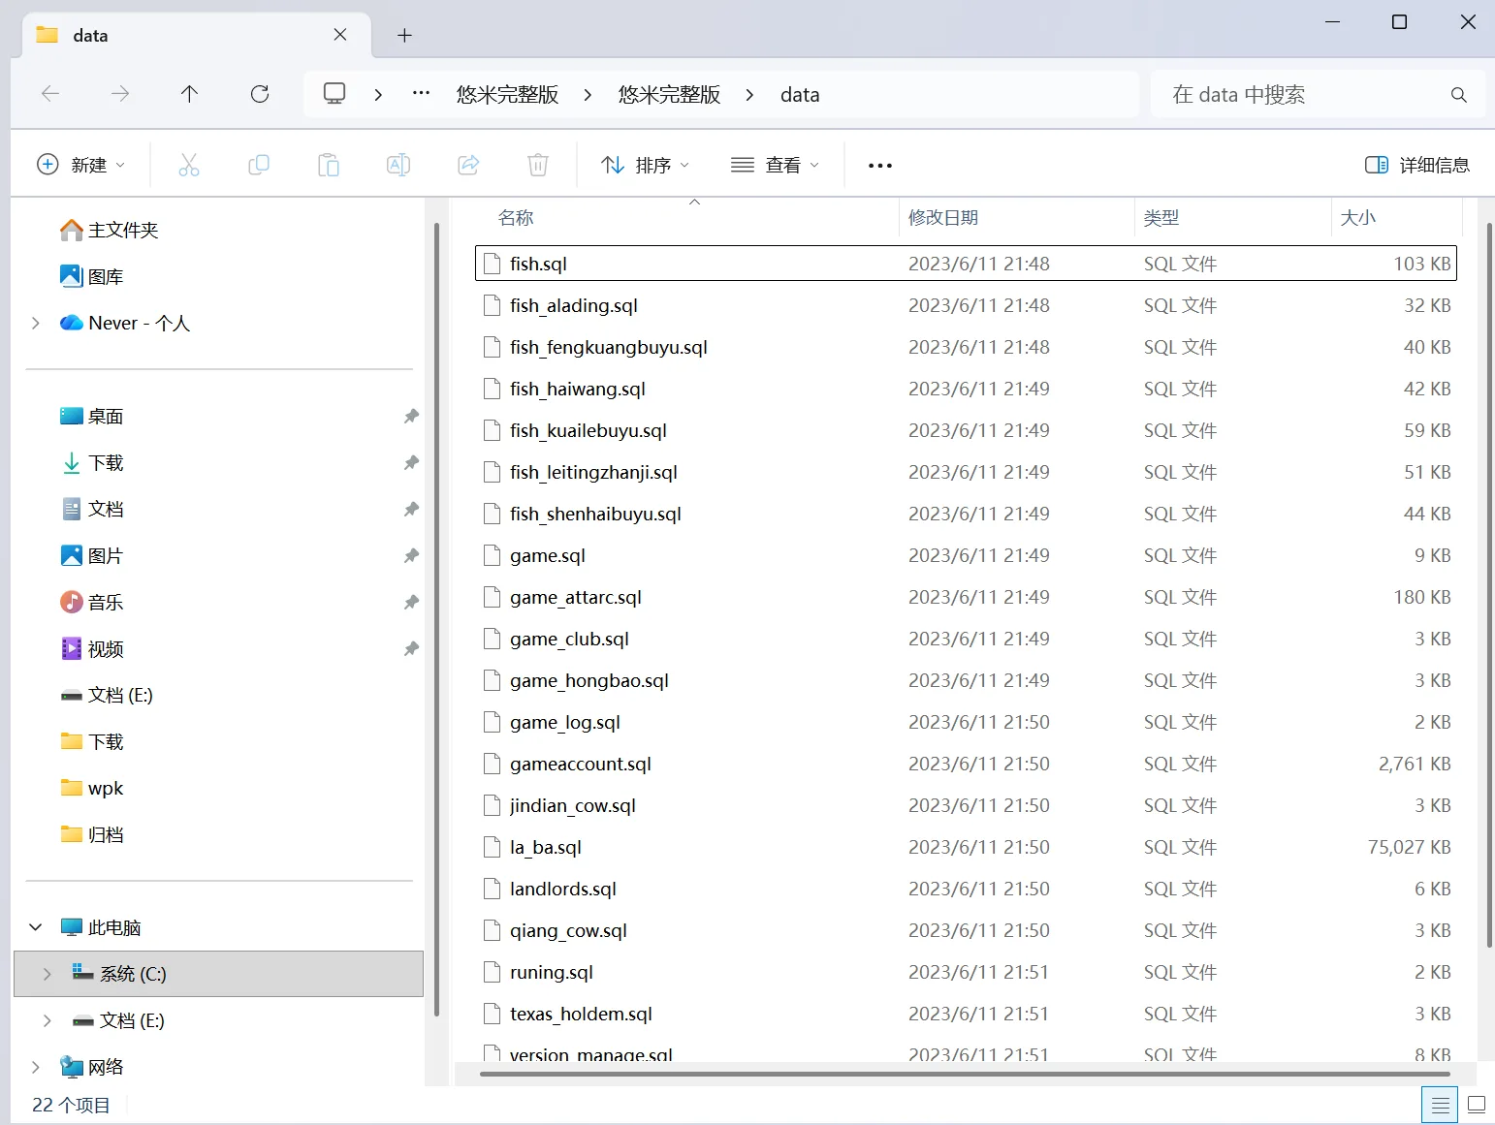Open the 排序 sort dropdown

point(645,166)
